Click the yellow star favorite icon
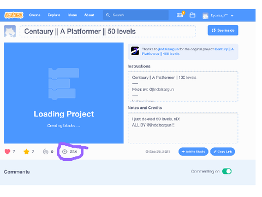262x197 pixels. (26, 152)
